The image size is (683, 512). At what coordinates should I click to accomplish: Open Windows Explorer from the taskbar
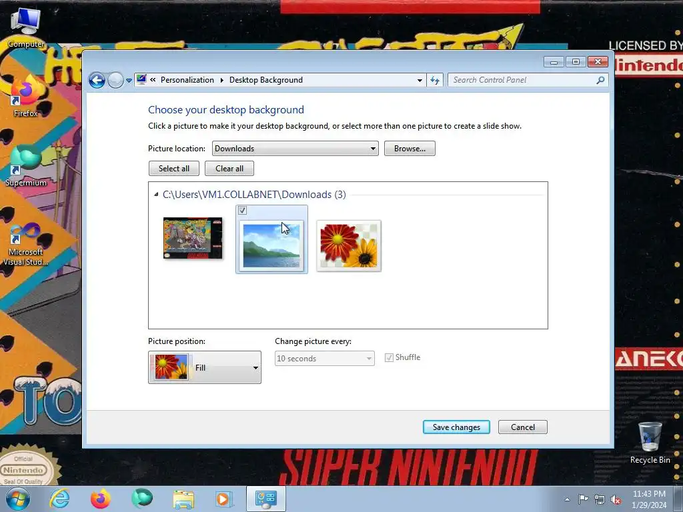click(183, 499)
